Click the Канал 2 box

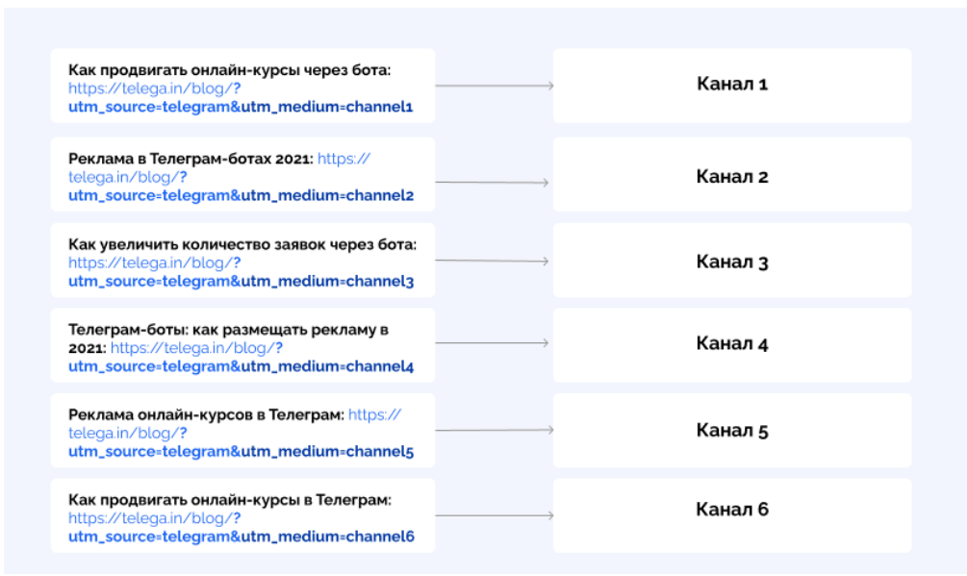[731, 177]
